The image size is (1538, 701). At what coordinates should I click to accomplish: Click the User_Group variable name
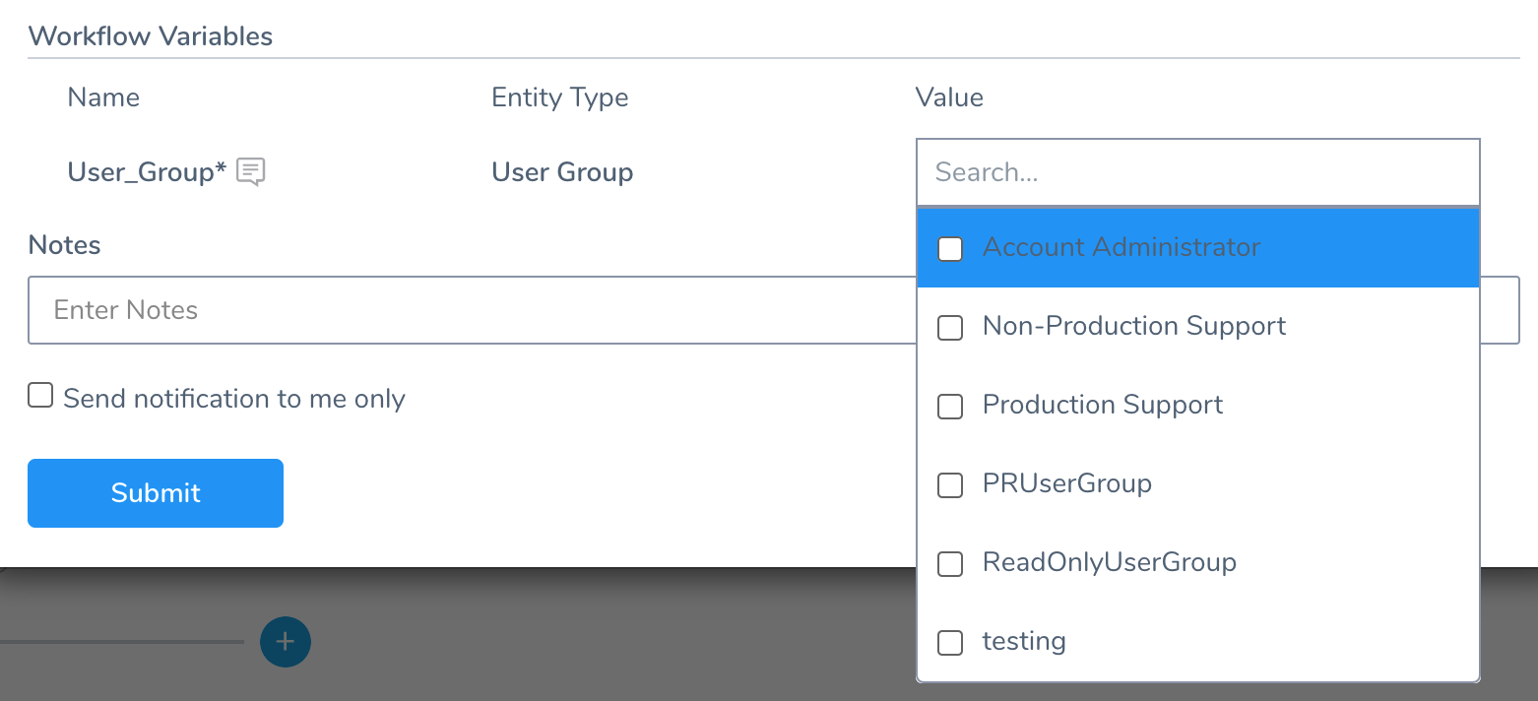tap(147, 172)
